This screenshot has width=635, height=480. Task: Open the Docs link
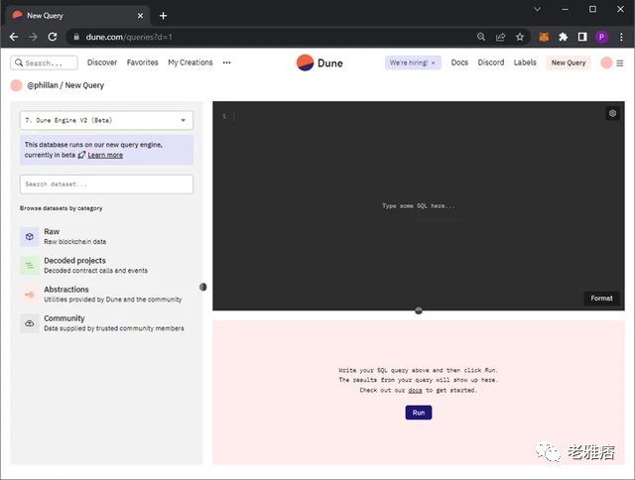click(x=459, y=62)
